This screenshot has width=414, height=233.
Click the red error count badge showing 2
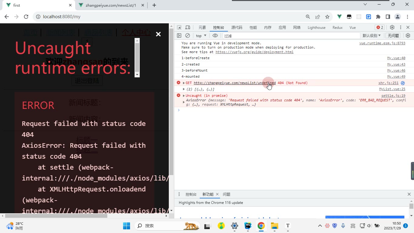point(380,27)
